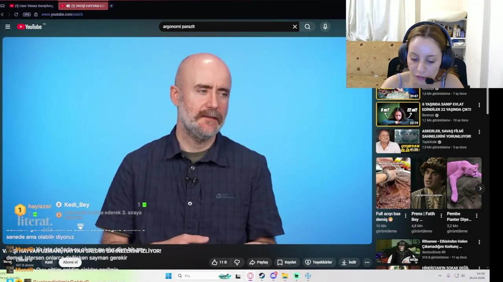Submit search with the magnifier button
503x282 pixels.
(307, 27)
